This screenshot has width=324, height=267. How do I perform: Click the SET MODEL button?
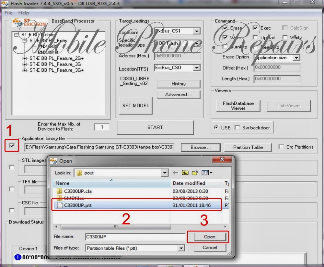[136, 105]
